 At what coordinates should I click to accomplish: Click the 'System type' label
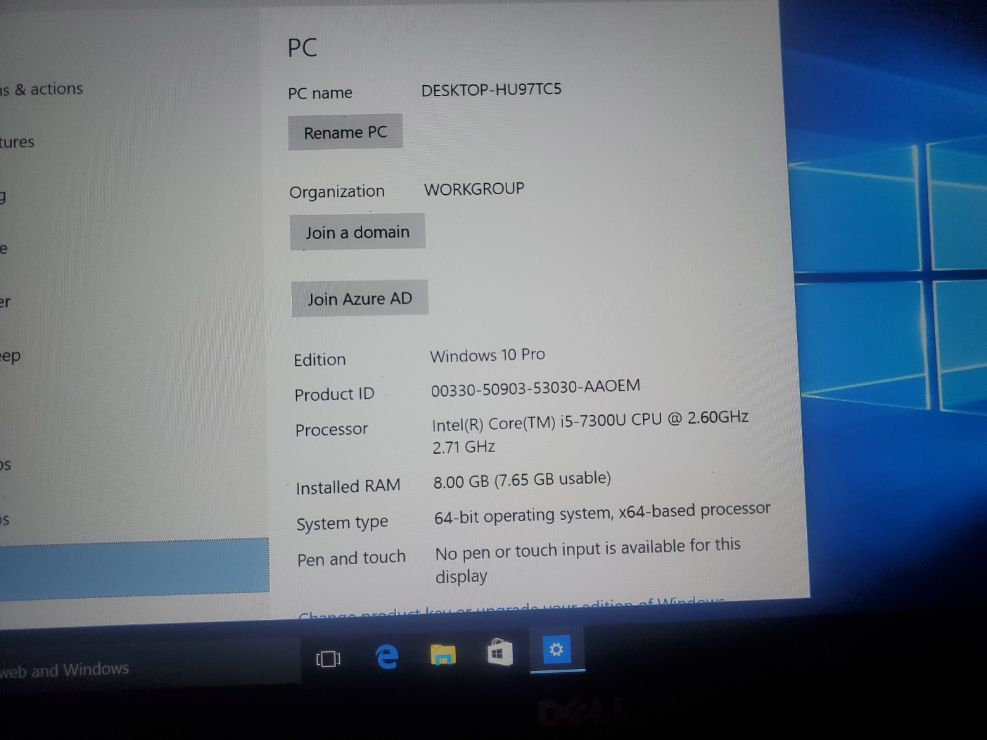(342, 524)
